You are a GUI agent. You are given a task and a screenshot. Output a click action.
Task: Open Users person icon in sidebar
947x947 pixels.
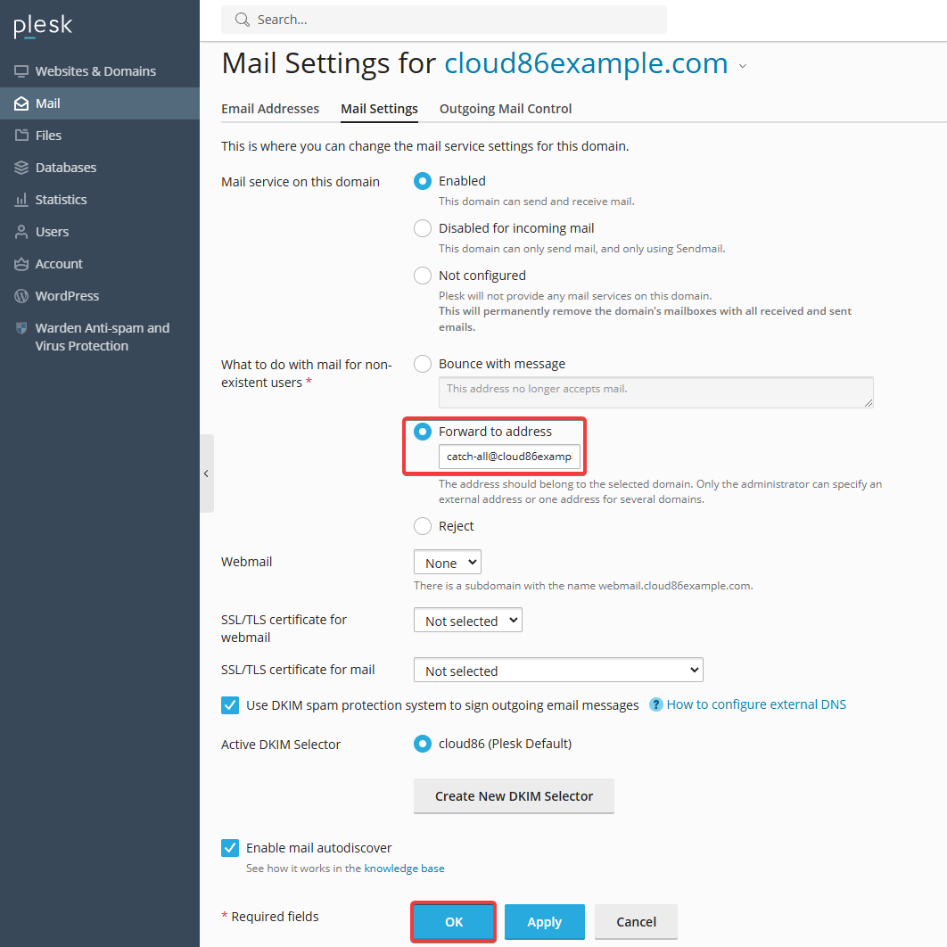point(21,232)
